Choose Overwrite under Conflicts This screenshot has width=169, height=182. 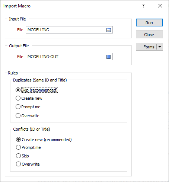click(28, 164)
